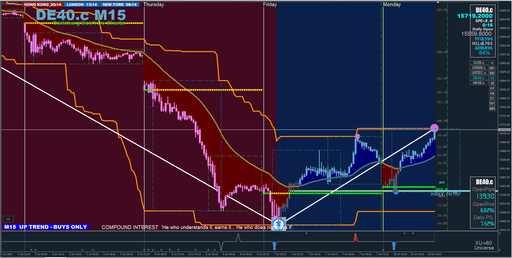
Task: Click the chart shift triangle marker at top
Action: [x=438, y=2]
